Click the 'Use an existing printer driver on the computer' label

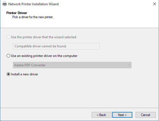(44, 56)
